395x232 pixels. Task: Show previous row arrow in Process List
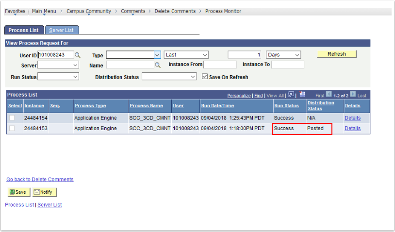click(x=329, y=94)
